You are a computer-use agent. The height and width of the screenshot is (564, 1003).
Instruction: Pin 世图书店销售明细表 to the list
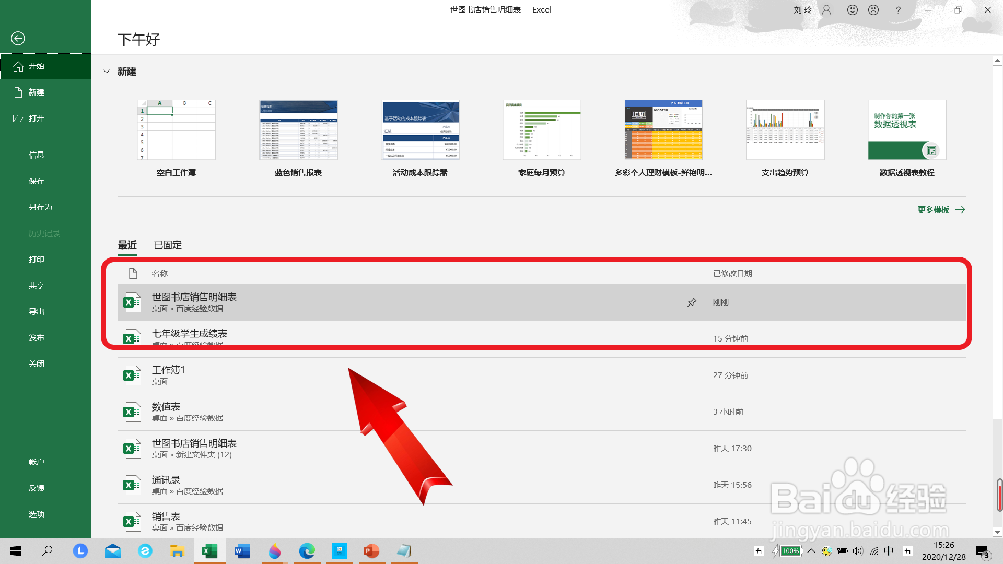pos(692,302)
